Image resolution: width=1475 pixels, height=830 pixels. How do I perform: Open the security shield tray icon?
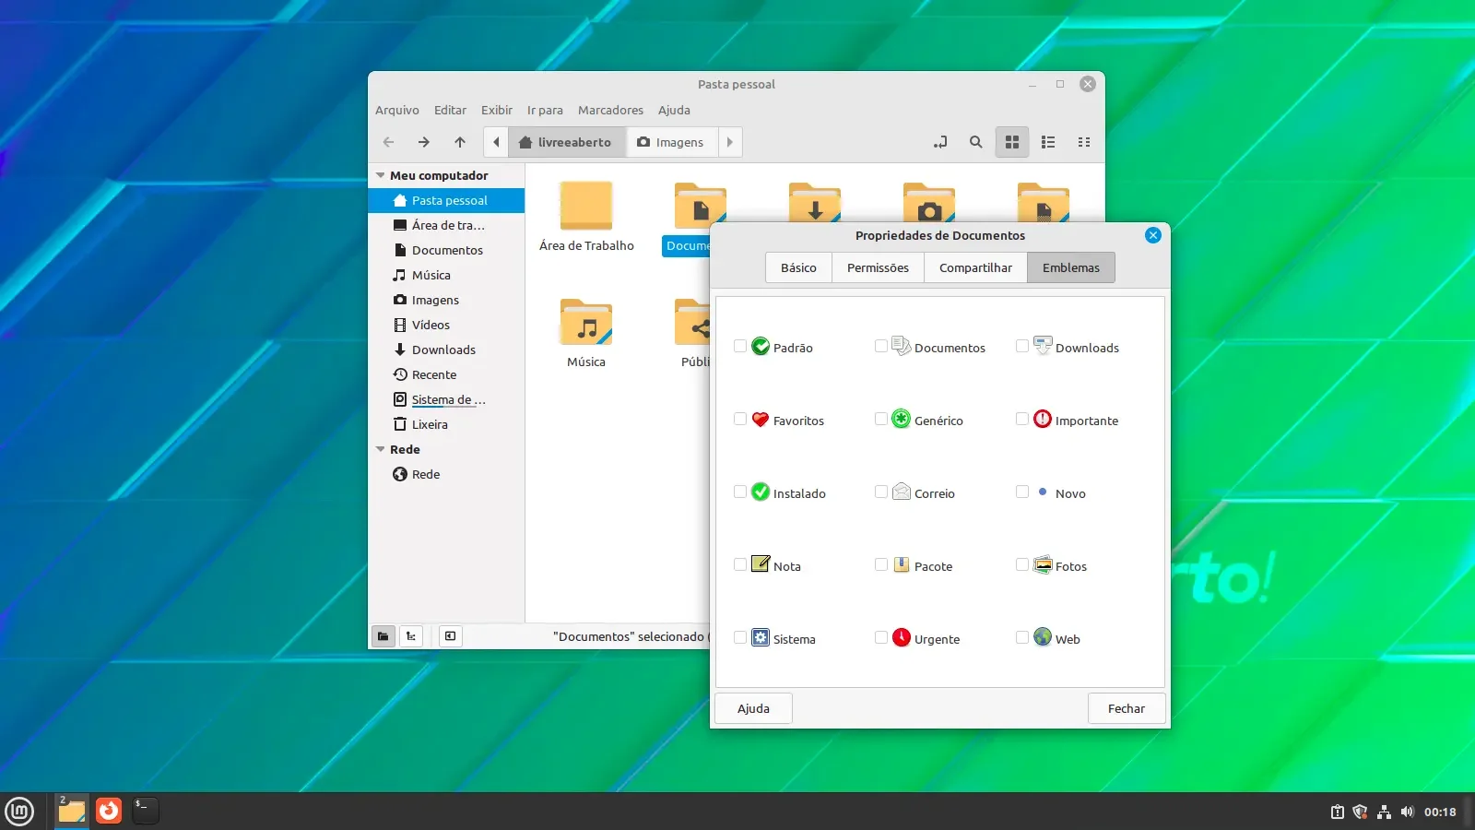[x=1360, y=812]
